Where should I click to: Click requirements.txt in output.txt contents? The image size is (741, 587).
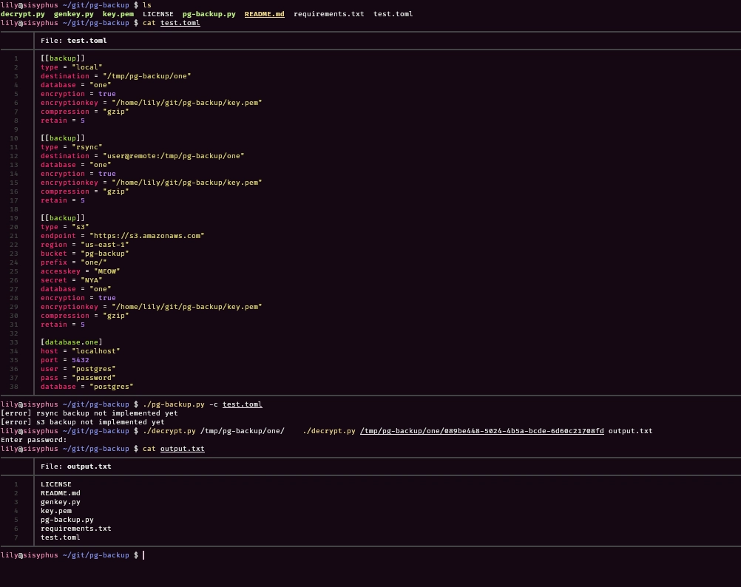point(76,529)
